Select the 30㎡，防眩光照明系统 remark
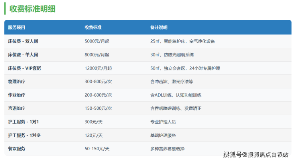295x161 pixels. [x=172, y=54]
